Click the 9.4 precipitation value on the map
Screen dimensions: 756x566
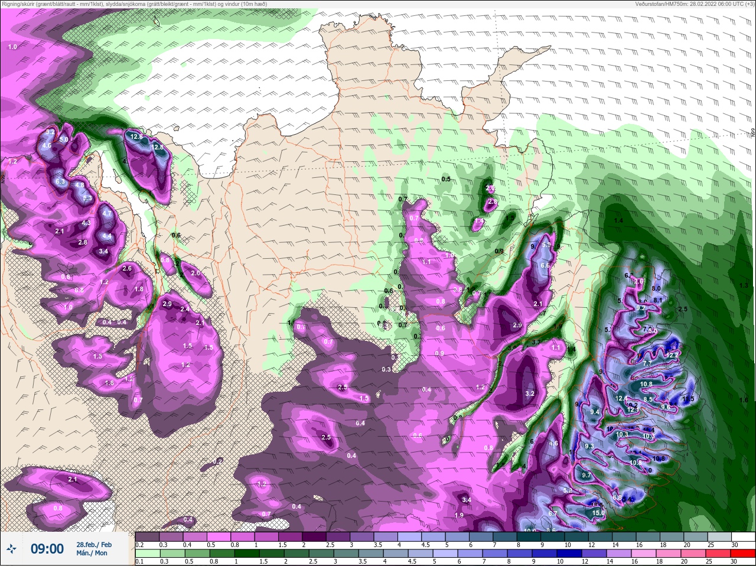595,412
